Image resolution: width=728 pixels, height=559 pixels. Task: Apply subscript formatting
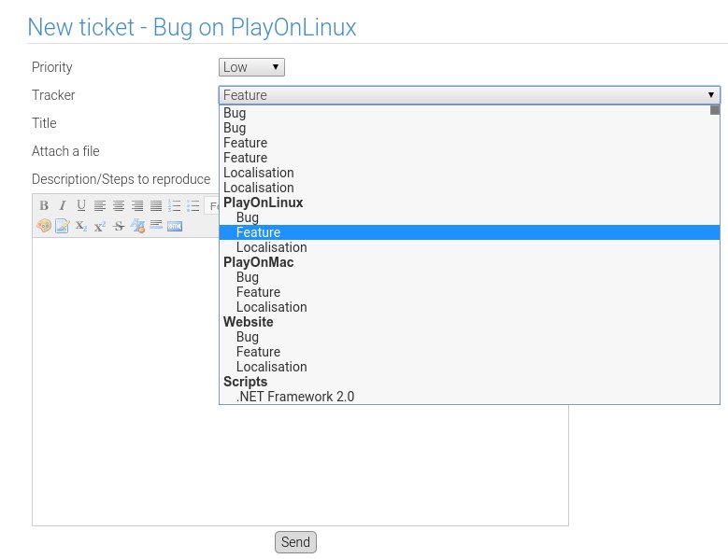[x=81, y=226]
